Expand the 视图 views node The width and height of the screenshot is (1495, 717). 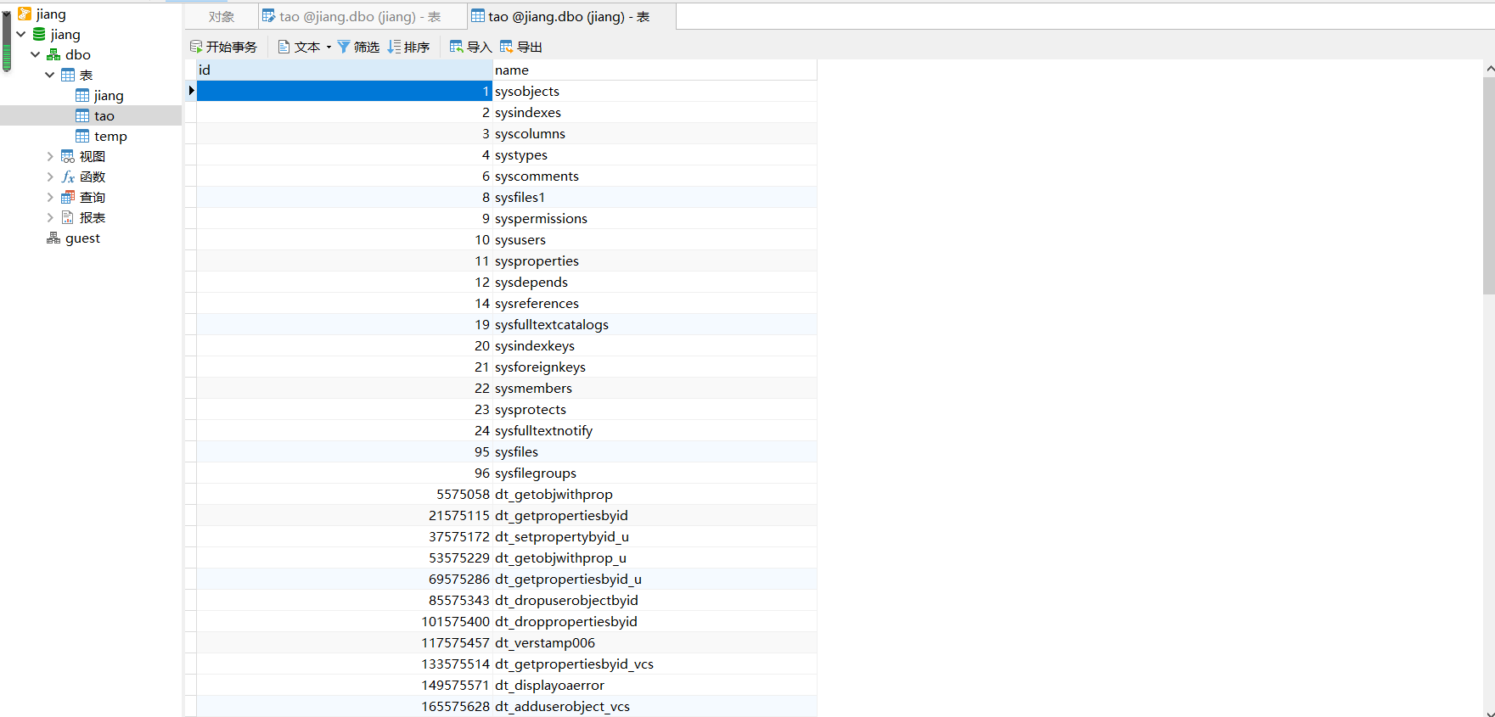point(50,157)
